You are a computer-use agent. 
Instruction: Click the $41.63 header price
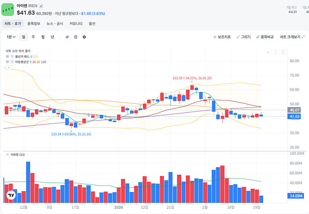coord(26,13)
